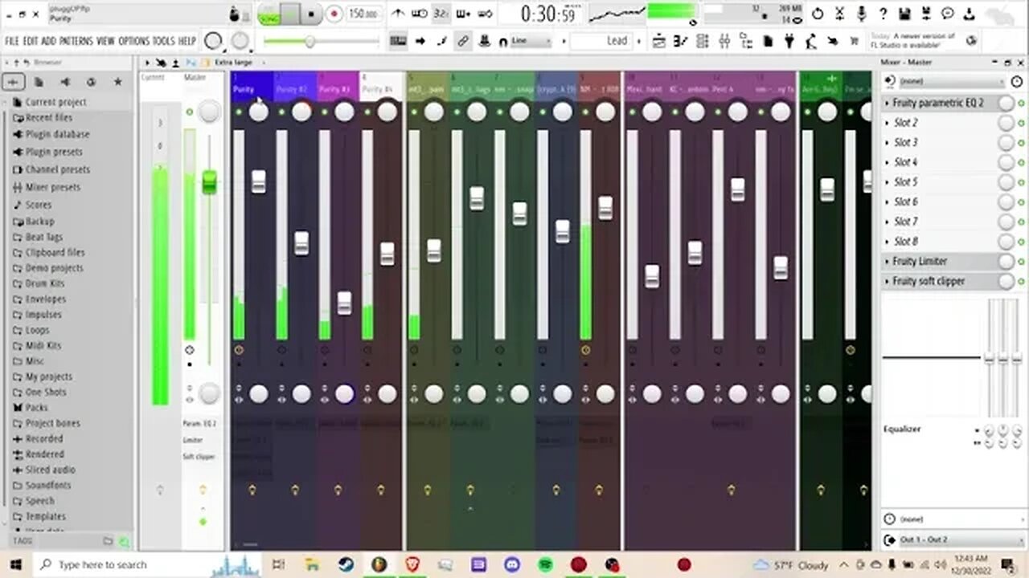
Task: Adjust the Purity track volume fader
Action: [x=258, y=181]
